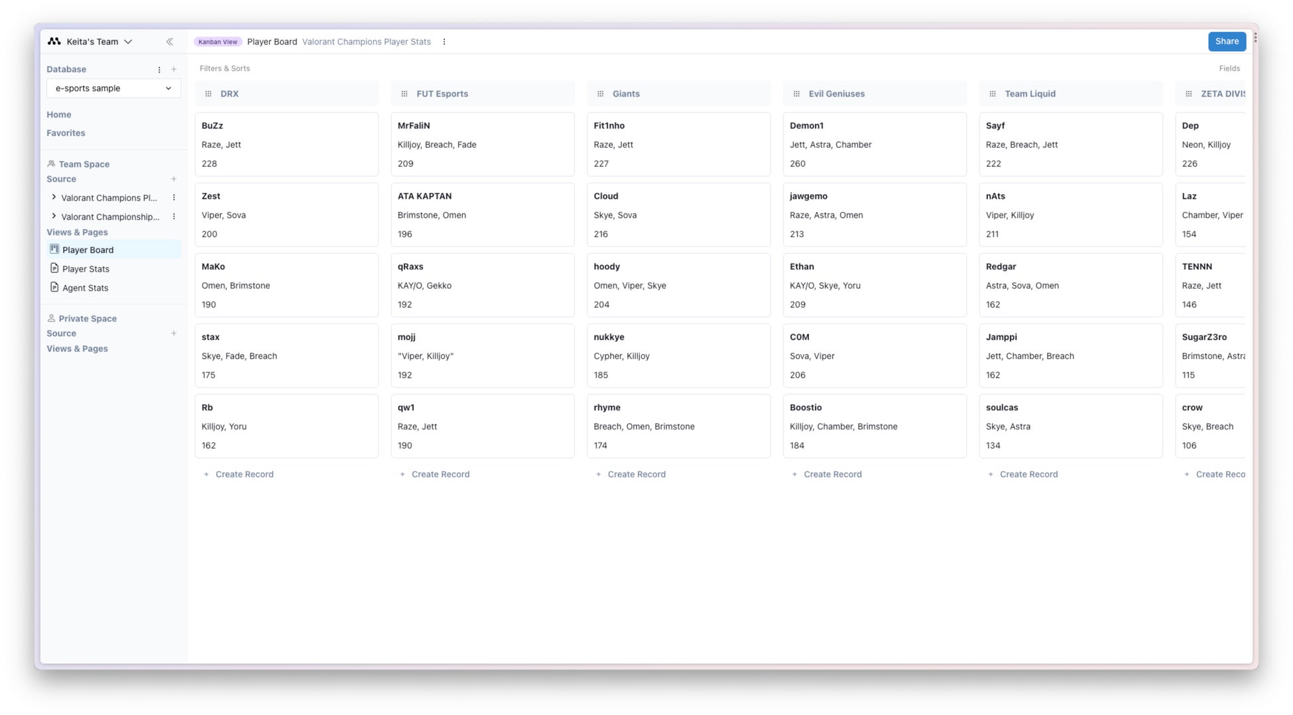Open the rhyme player card
Image resolution: width=1293 pixels, height=715 pixels.
tap(678, 427)
